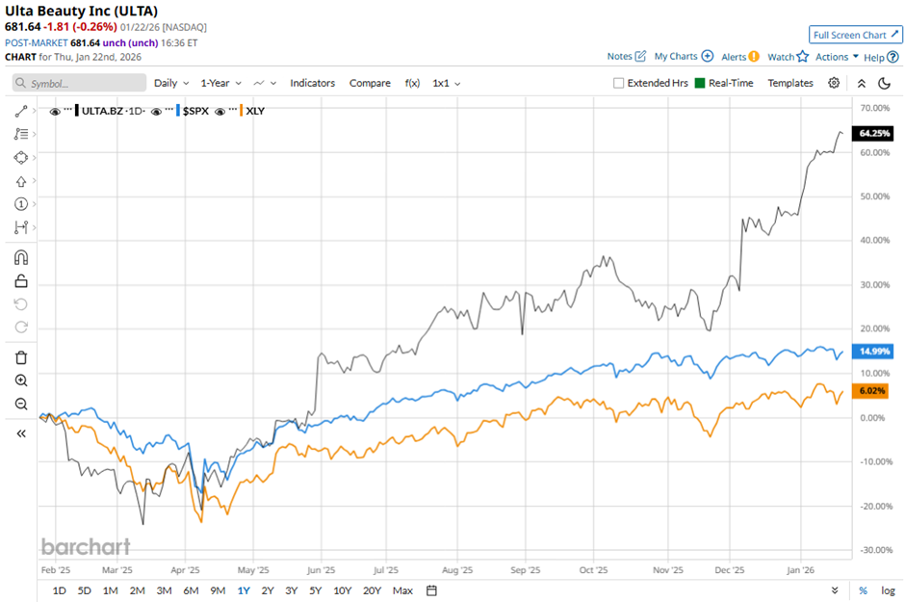
Task: Click the lock drawings icon
Action: point(21,280)
